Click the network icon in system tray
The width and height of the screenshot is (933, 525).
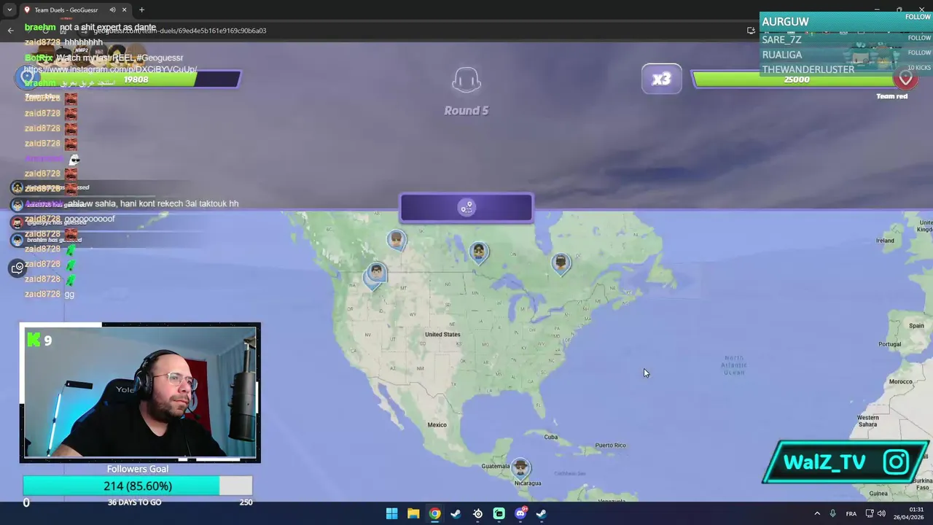coord(870,513)
